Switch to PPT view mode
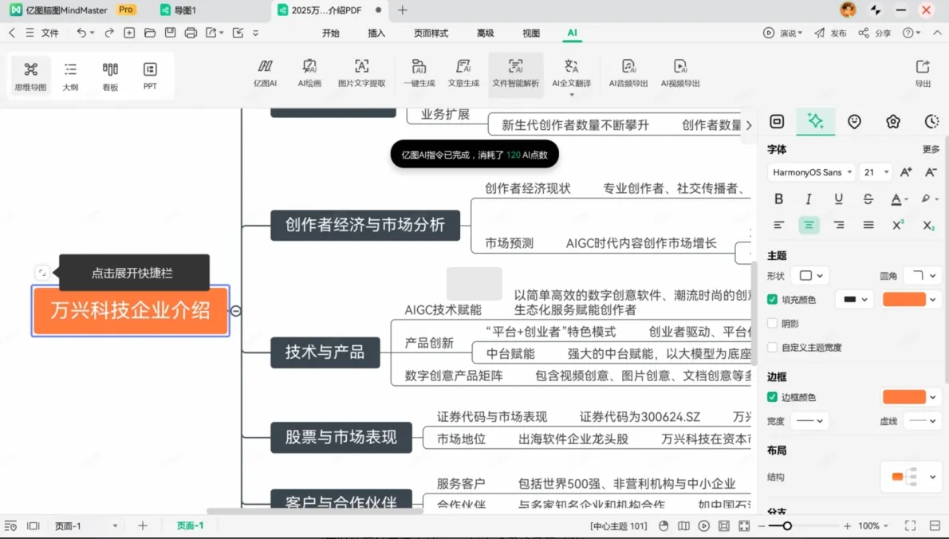 [150, 76]
